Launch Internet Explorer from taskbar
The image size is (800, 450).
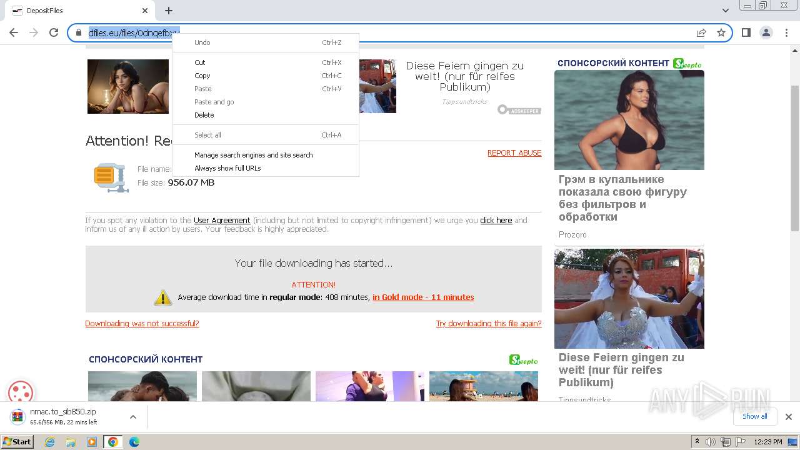tap(49, 442)
